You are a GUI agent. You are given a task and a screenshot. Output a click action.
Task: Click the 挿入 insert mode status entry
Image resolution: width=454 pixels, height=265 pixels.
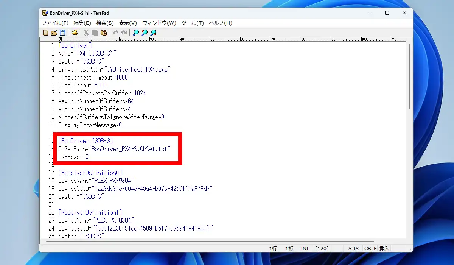tap(384, 249)
